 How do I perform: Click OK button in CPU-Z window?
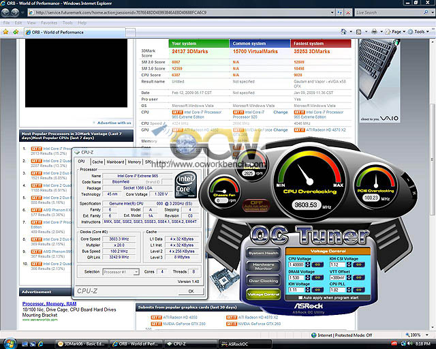pyautogui.click(x=191, y=291)
